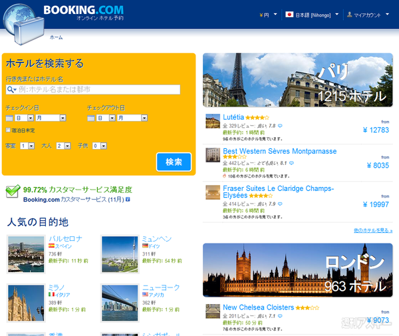Click the Fraser Suites thumbnail
This screenshot has height=336, width=399.
point(213,192)
